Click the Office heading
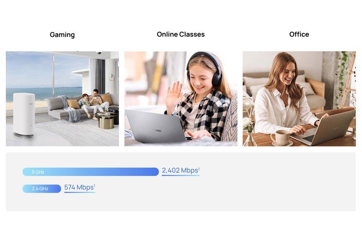 click(x=299, y=34)
